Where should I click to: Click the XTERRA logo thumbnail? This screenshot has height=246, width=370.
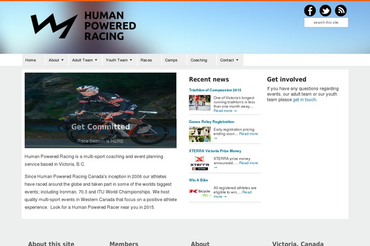pos(200,163)
